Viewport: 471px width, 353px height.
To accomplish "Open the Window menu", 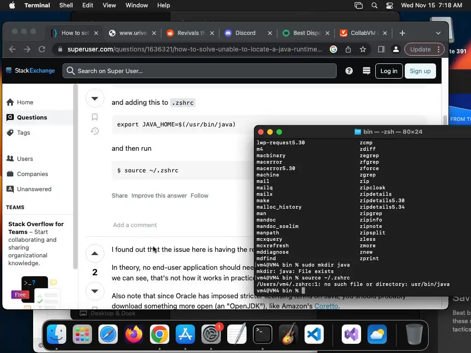I will click(x=137, y=6).
